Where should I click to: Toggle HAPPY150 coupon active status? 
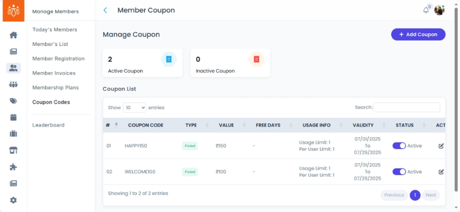pyautogui.click(x=399, y=146)
